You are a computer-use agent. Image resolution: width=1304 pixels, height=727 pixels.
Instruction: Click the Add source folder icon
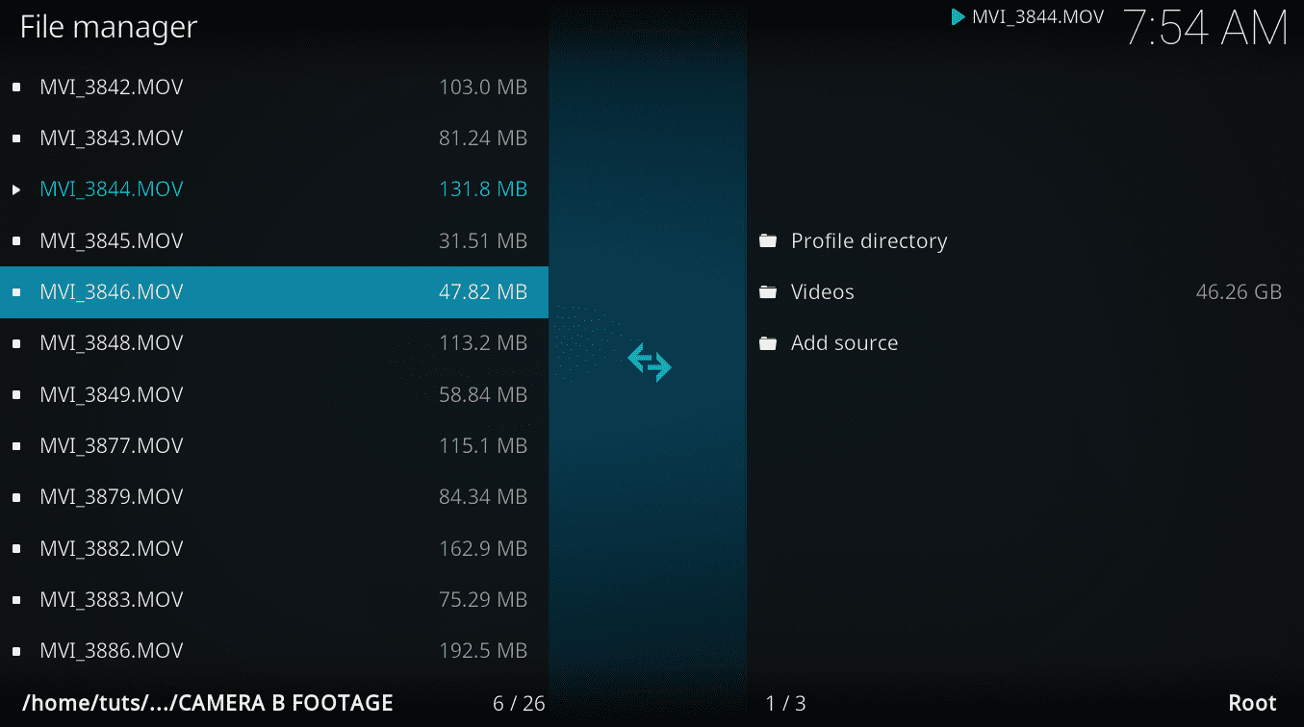768,342
